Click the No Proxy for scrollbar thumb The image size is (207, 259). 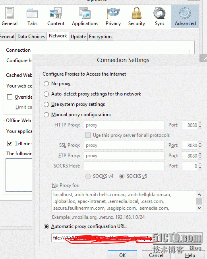[x=199, y=201]
